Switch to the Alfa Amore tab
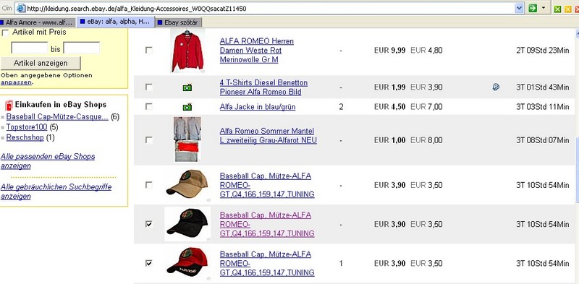Viewport: 579px width, 284px height. click(x=38, y=22)
